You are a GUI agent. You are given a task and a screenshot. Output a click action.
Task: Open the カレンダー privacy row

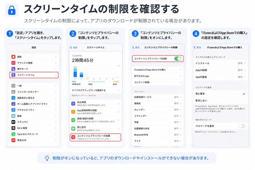(x=157, y=110)
